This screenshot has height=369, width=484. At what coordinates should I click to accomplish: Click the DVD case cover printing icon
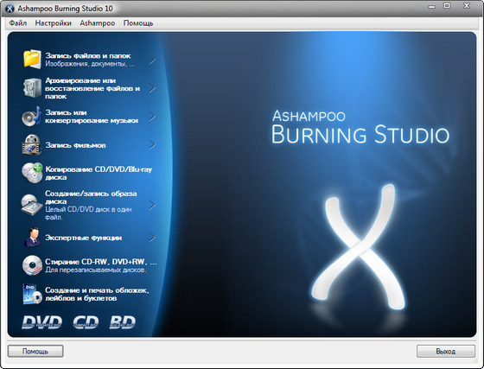tap(32, 294)
